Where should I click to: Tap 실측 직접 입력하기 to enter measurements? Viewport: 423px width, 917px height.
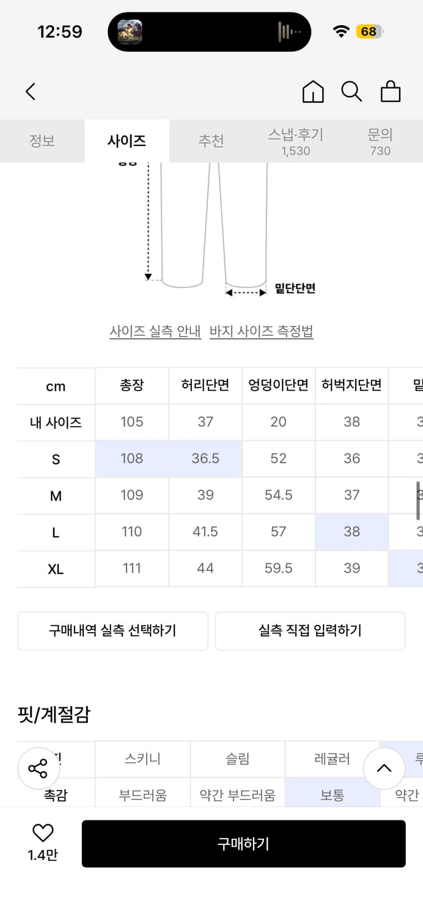(x=310, y=631)
